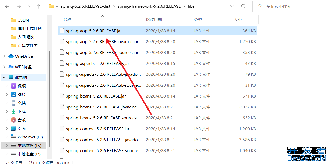
Task: Expand the 文档 folder node
Action: [x=7, y=103]
